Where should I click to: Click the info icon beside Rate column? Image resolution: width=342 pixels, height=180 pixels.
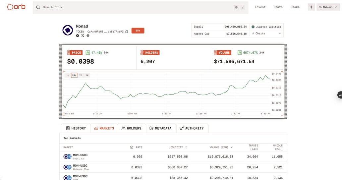(x=132, y=147)
